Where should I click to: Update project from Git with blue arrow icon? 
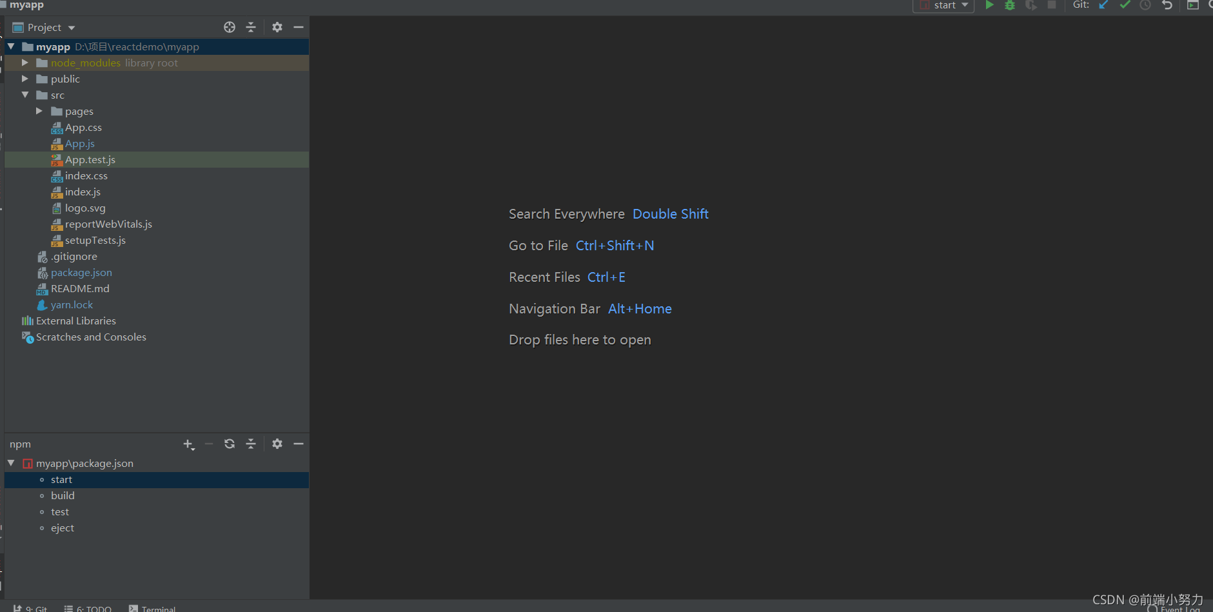tap(1103, 5)
